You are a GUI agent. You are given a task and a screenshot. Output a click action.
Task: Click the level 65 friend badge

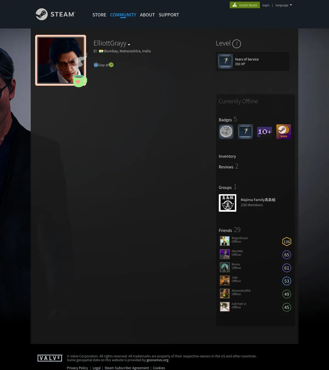pyautogui.click(x=287, y=255)
